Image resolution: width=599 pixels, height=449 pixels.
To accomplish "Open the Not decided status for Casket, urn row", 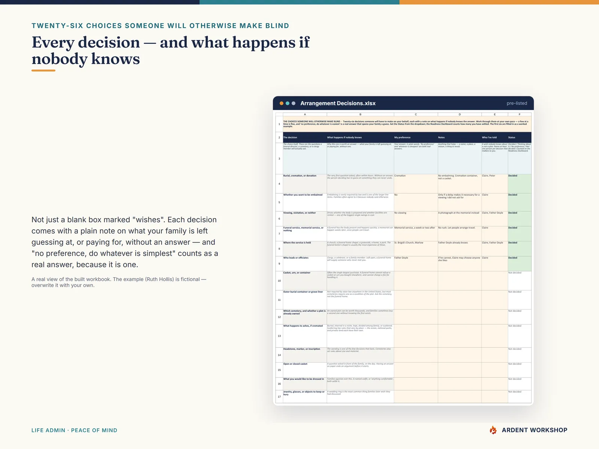I will coord(519,281).
